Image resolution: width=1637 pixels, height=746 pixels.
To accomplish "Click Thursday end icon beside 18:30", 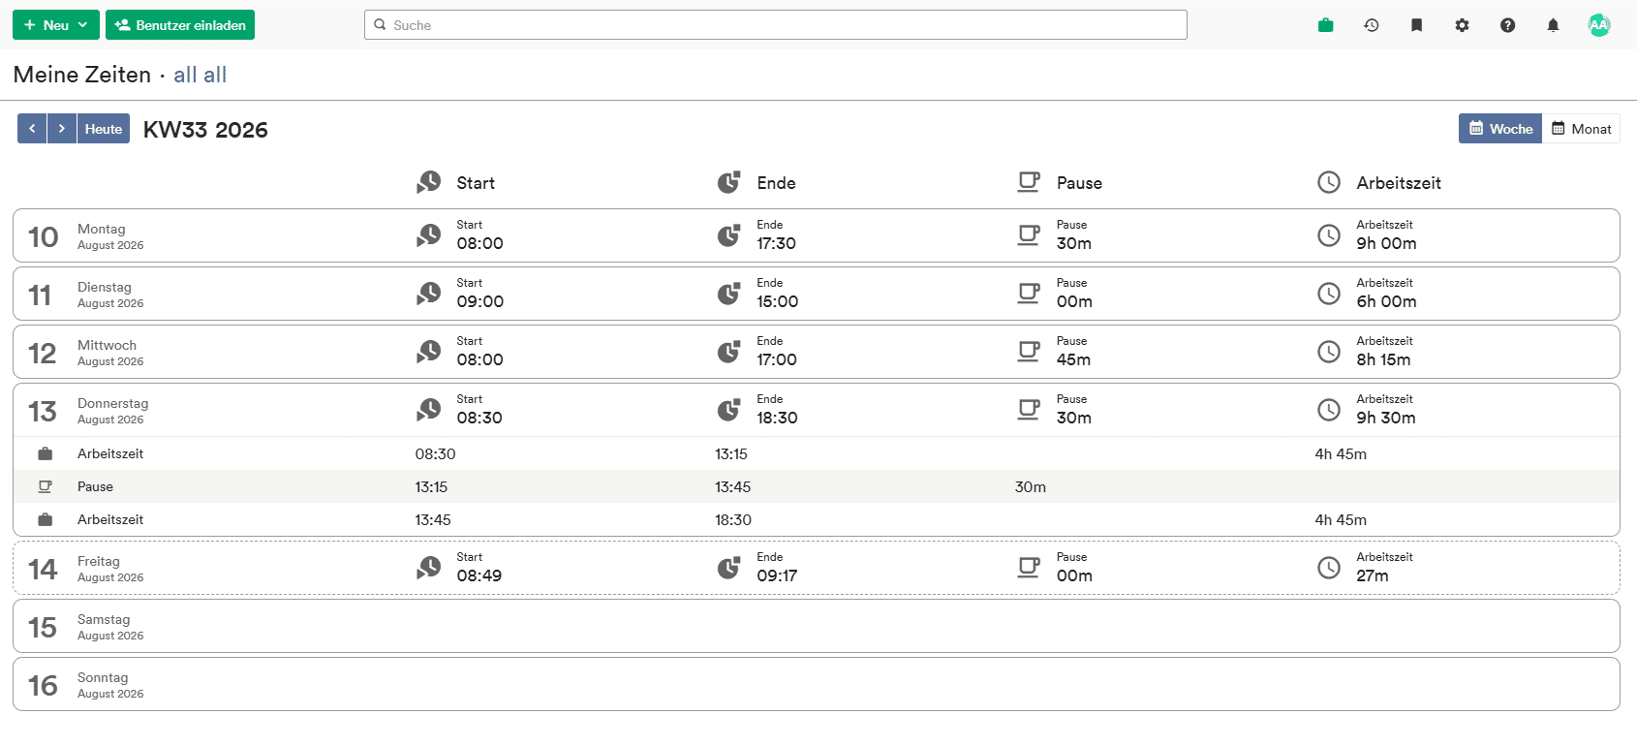I will pos(729,410).
